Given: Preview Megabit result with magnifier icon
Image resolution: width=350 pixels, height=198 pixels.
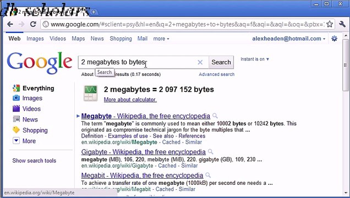Looking at the screenshot, I should click(x=208, y=175).
